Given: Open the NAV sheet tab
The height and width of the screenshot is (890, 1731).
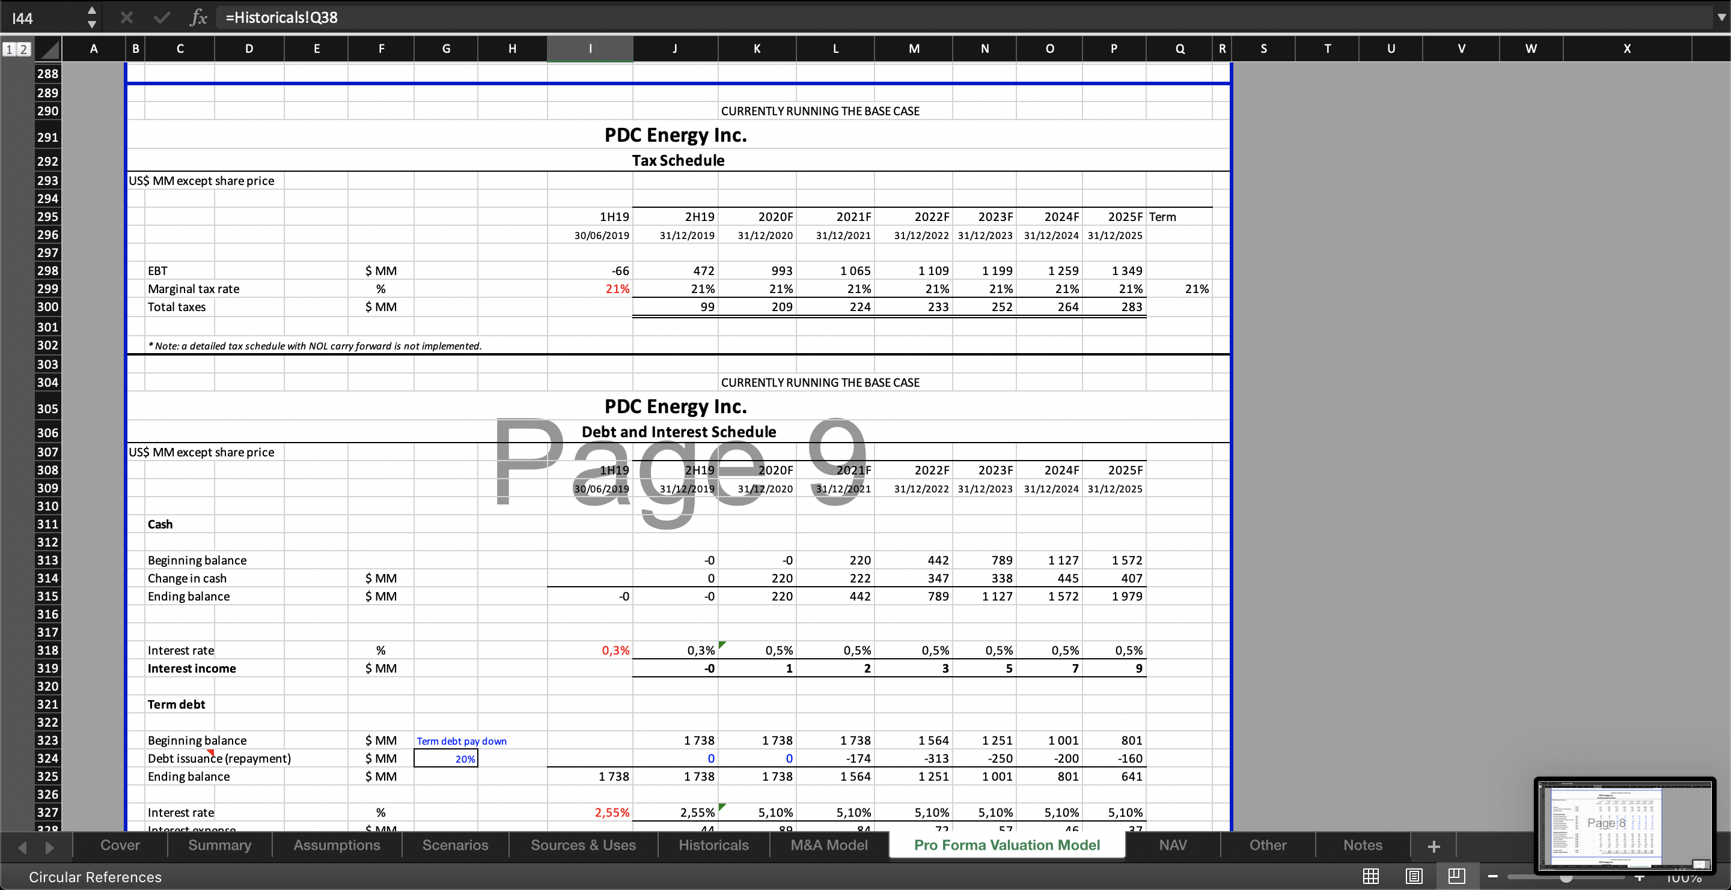Looking at the screenshot, I should point(1173,845).
